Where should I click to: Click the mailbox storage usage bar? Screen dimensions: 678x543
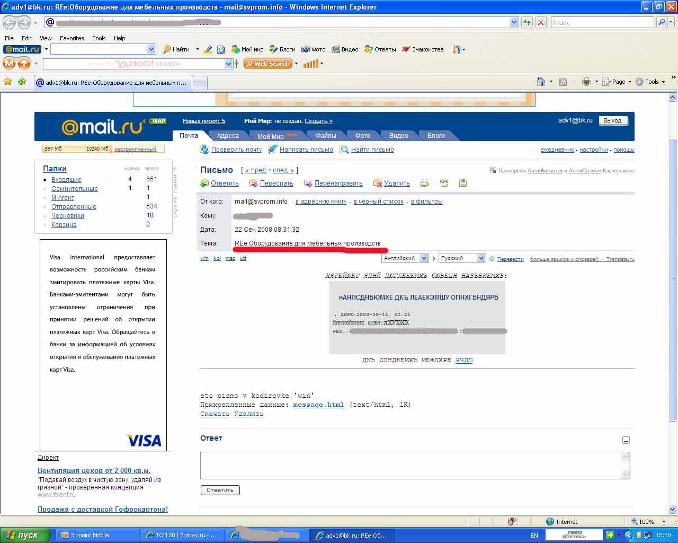103,149
